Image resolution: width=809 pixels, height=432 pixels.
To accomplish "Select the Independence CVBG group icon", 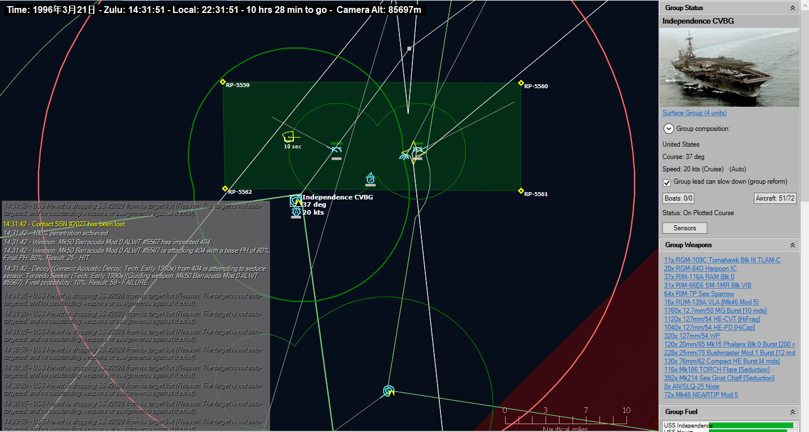I will pos(296,200).
